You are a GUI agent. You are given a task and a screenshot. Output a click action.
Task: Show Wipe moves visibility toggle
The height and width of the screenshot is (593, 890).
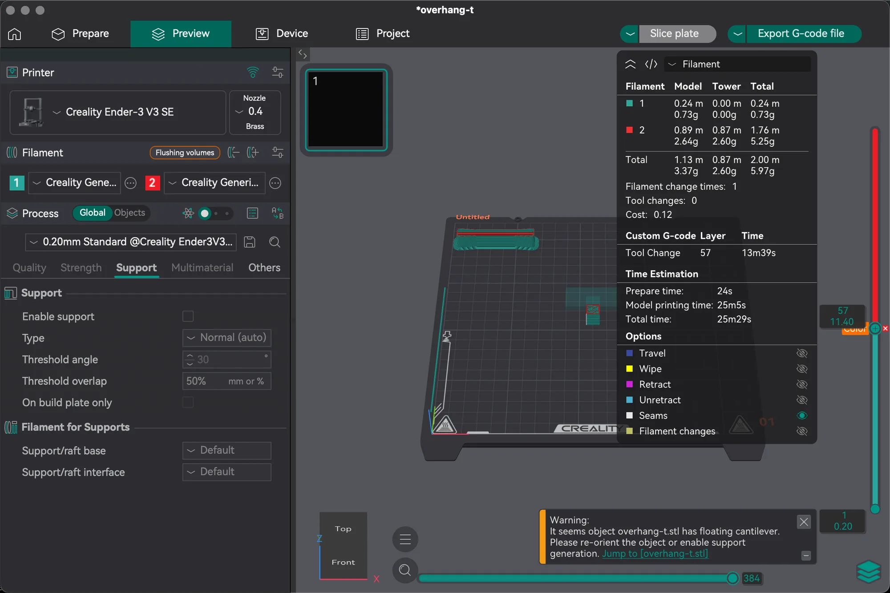pos(802,369)
